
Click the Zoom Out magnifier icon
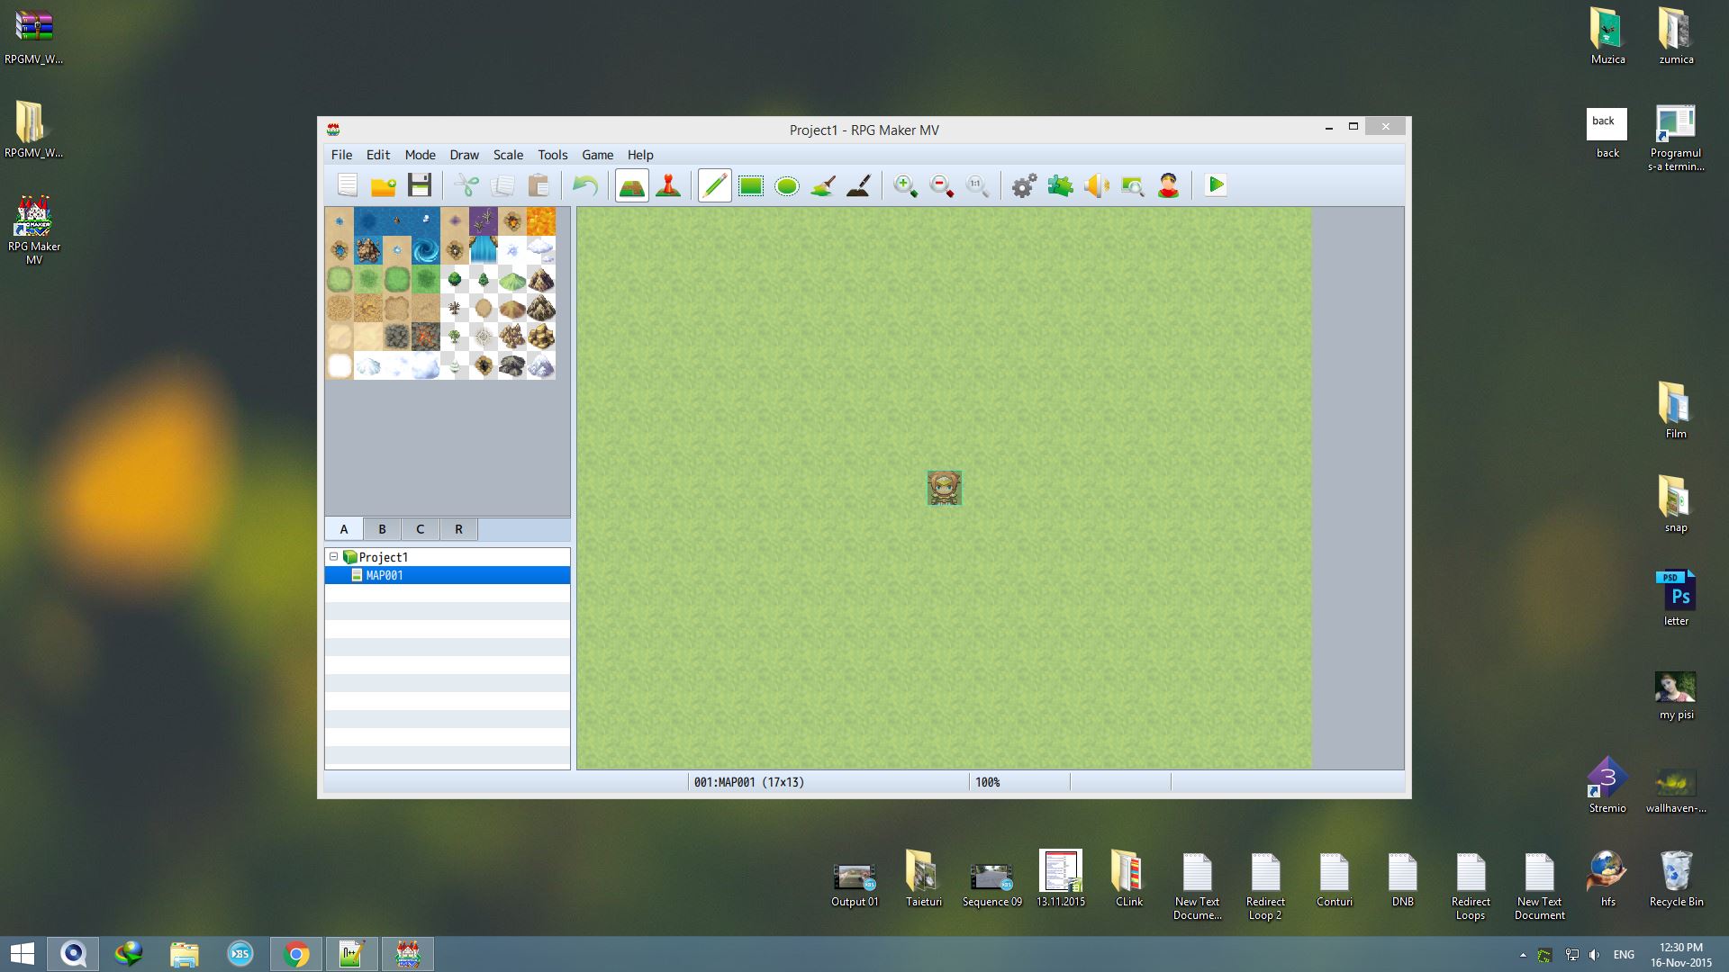click(941, 185)
